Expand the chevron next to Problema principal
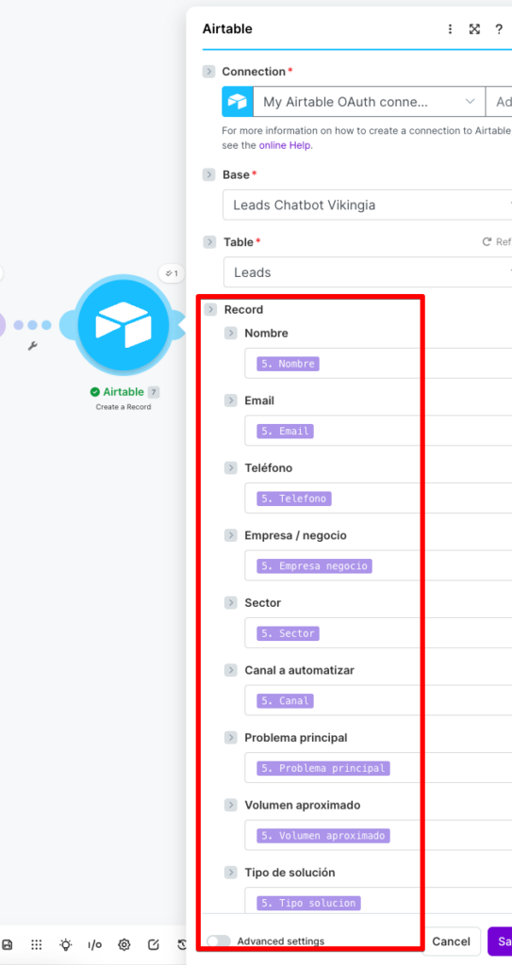Viewport: 512px width, 965px height. click(231, 737)
